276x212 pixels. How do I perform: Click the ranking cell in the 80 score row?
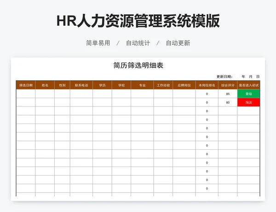[207, 102]
